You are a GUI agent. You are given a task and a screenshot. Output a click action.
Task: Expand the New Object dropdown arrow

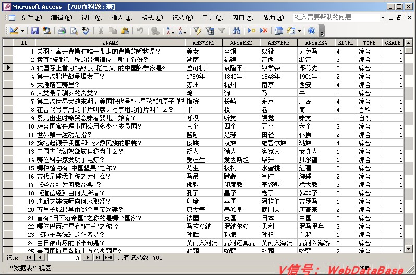click(x=300, y=31)
